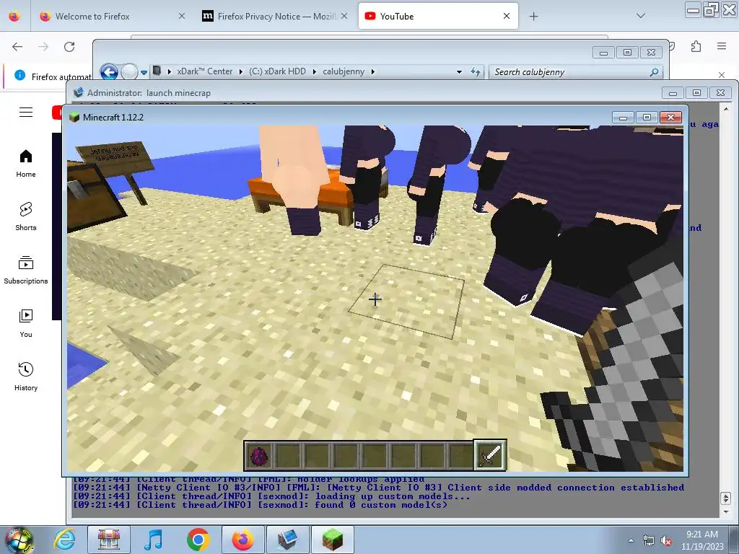Open the Firefox hamburger application menu
Image resolution: width=739 pixels, height=554 pixels.
pos(722,46)
